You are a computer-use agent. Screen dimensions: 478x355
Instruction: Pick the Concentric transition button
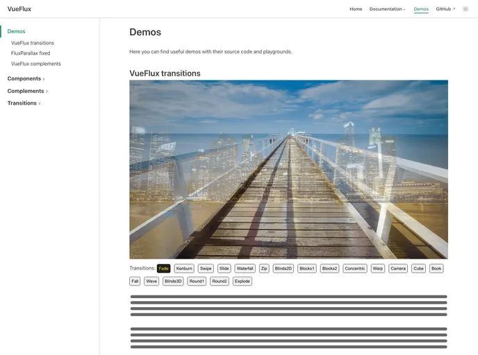355,268
